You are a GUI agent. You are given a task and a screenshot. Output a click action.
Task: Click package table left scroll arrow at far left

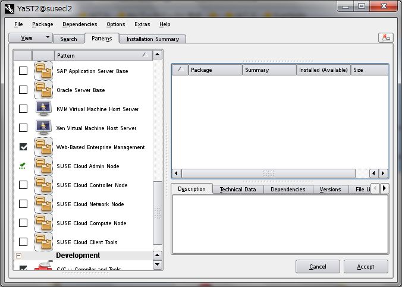pos(177,174)
